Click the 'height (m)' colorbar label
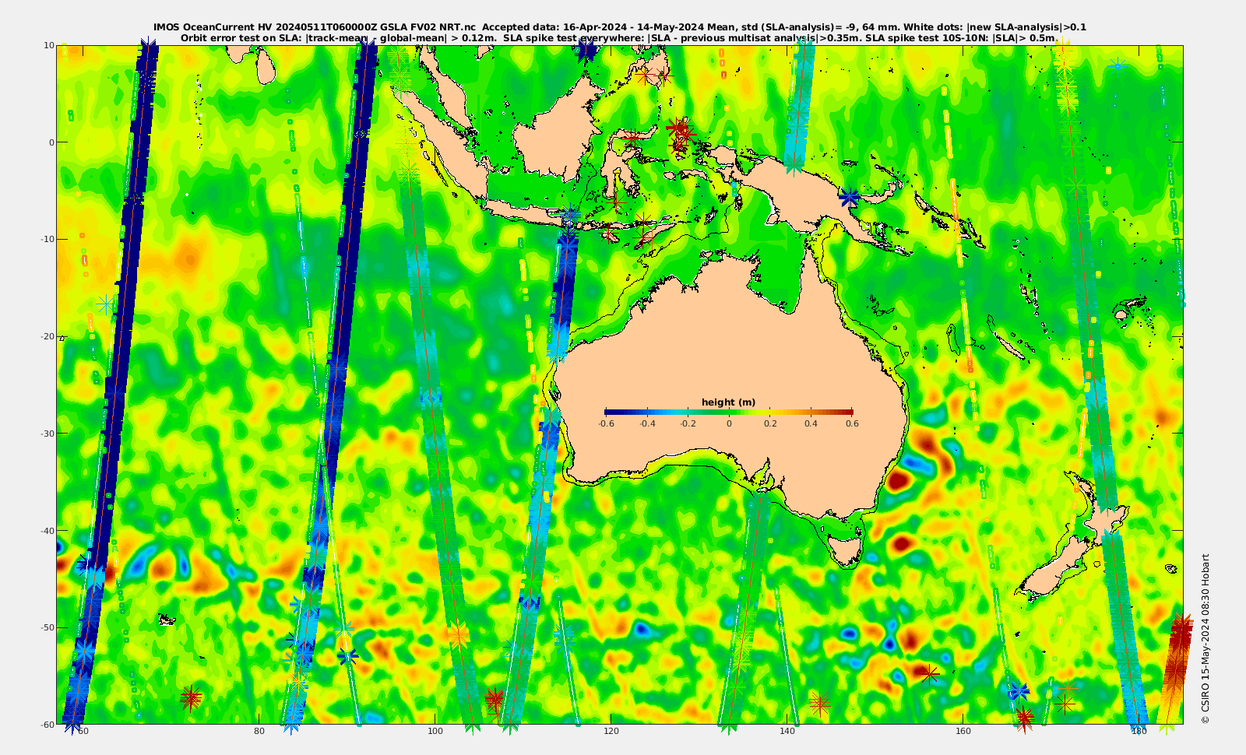1246x755 pixels. (729, 402)
